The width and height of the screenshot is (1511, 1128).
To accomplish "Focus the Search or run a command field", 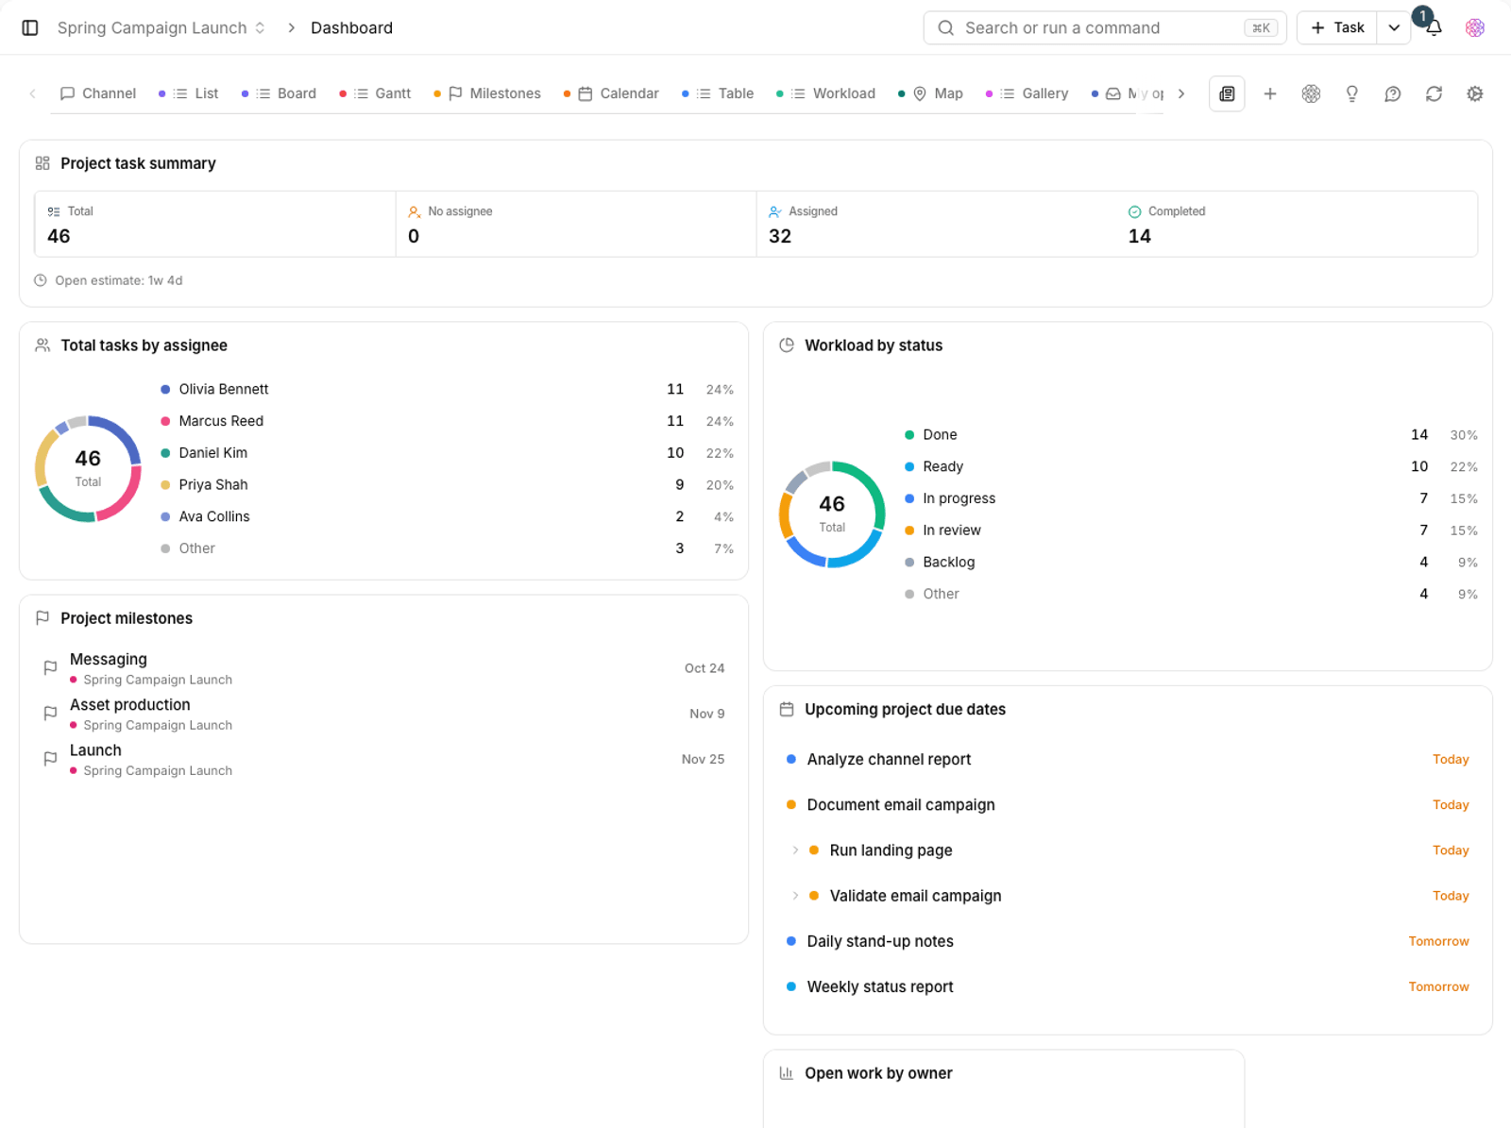I will point(1105,27).
